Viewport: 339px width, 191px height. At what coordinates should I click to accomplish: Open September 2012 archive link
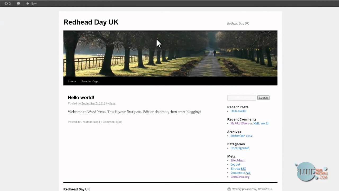tap(242, 136)
